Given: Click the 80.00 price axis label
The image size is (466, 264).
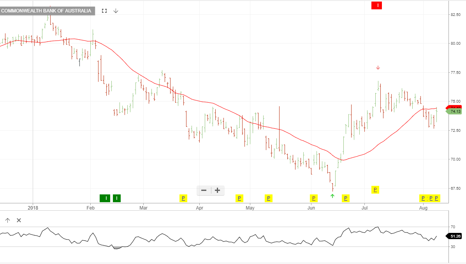Looking at the screenshot, I should click(455, 44).
